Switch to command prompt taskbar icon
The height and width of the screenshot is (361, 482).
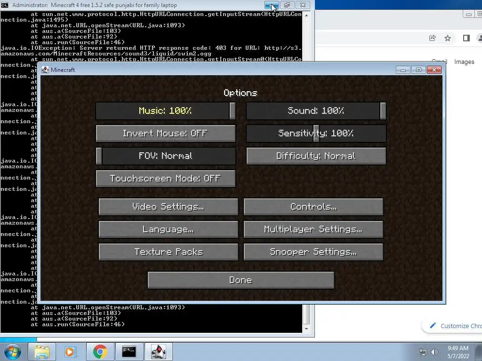coord(129,352)
